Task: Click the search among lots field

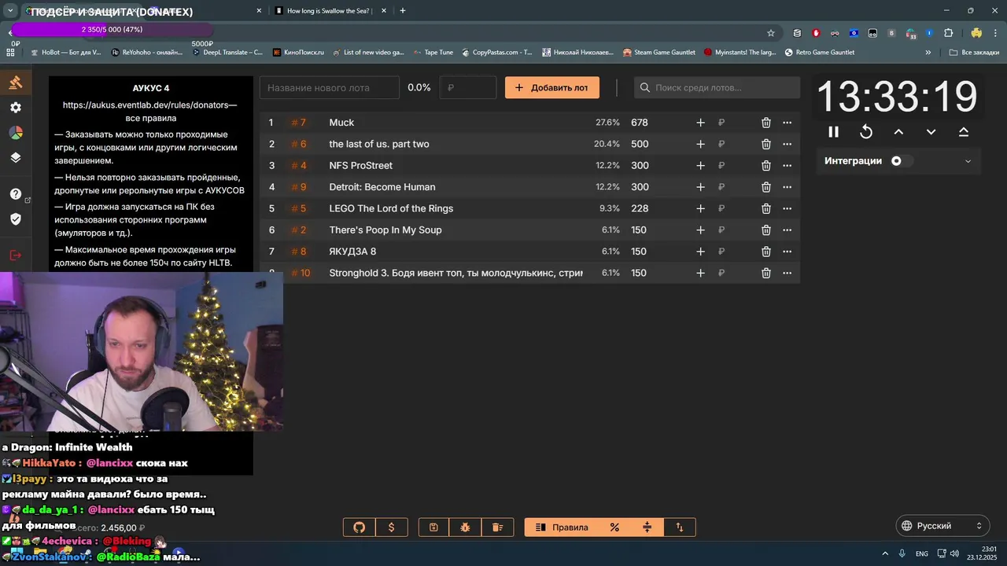Action: point(717,87)
